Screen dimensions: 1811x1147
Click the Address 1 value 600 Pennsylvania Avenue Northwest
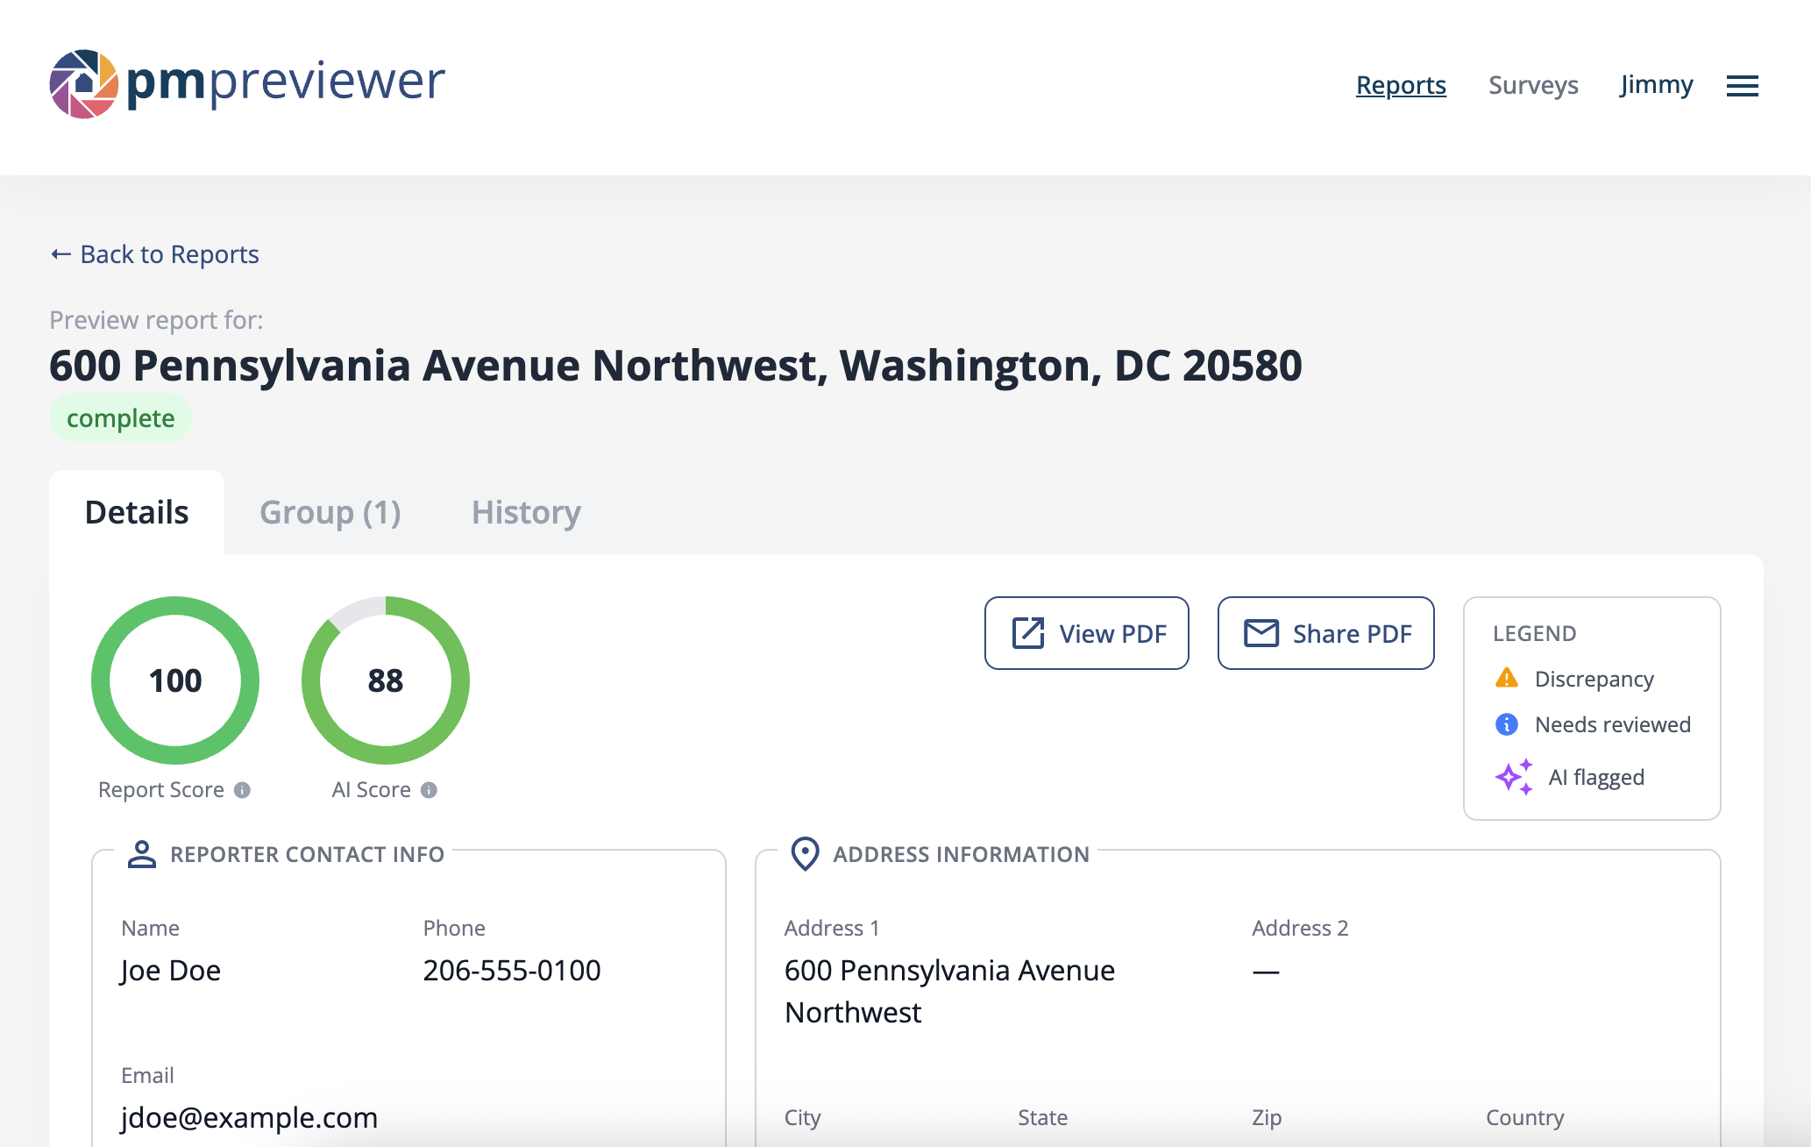click(949, 992)
